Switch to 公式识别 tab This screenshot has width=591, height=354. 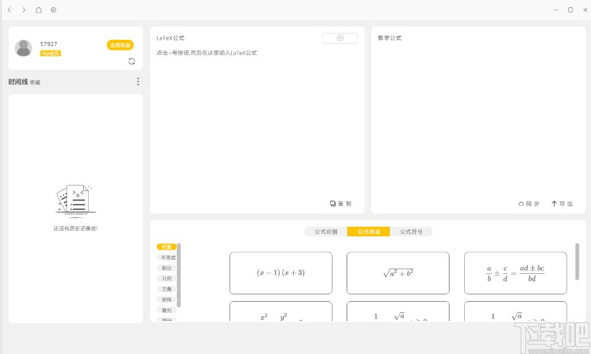(x=326, y=231)
